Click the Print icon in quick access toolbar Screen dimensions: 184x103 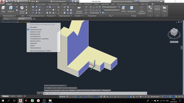(18, 1)
